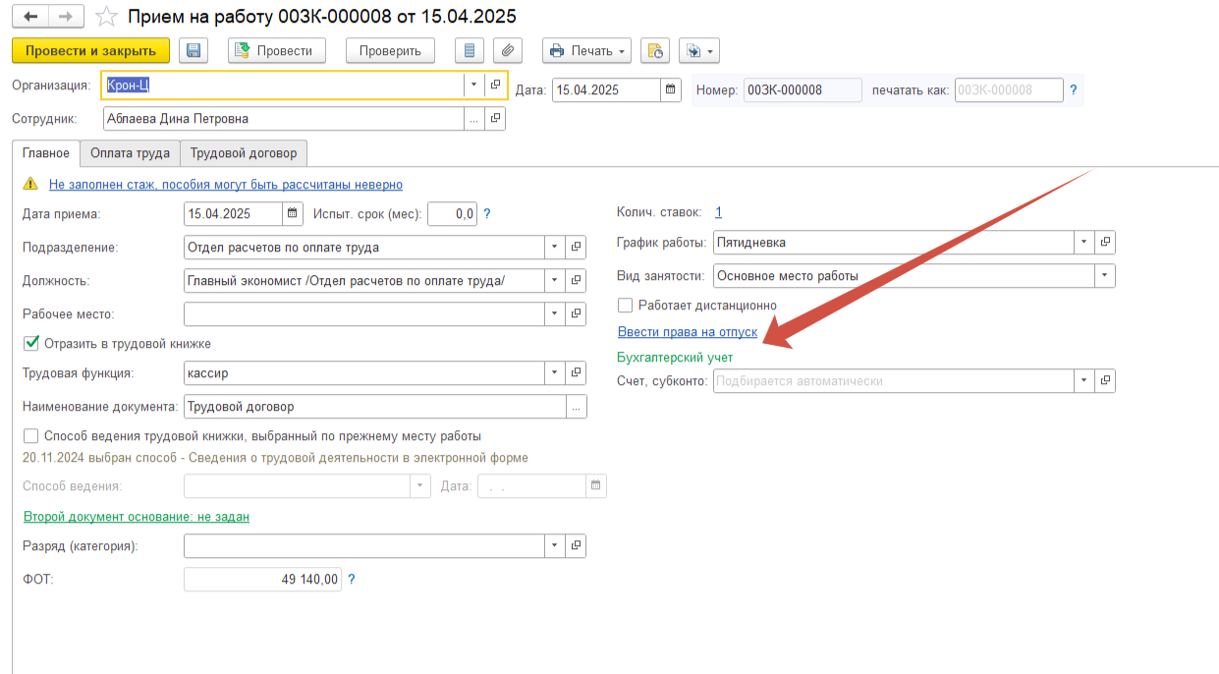
Task: Click the paperclip attached files icon
Action: (507, 51)
